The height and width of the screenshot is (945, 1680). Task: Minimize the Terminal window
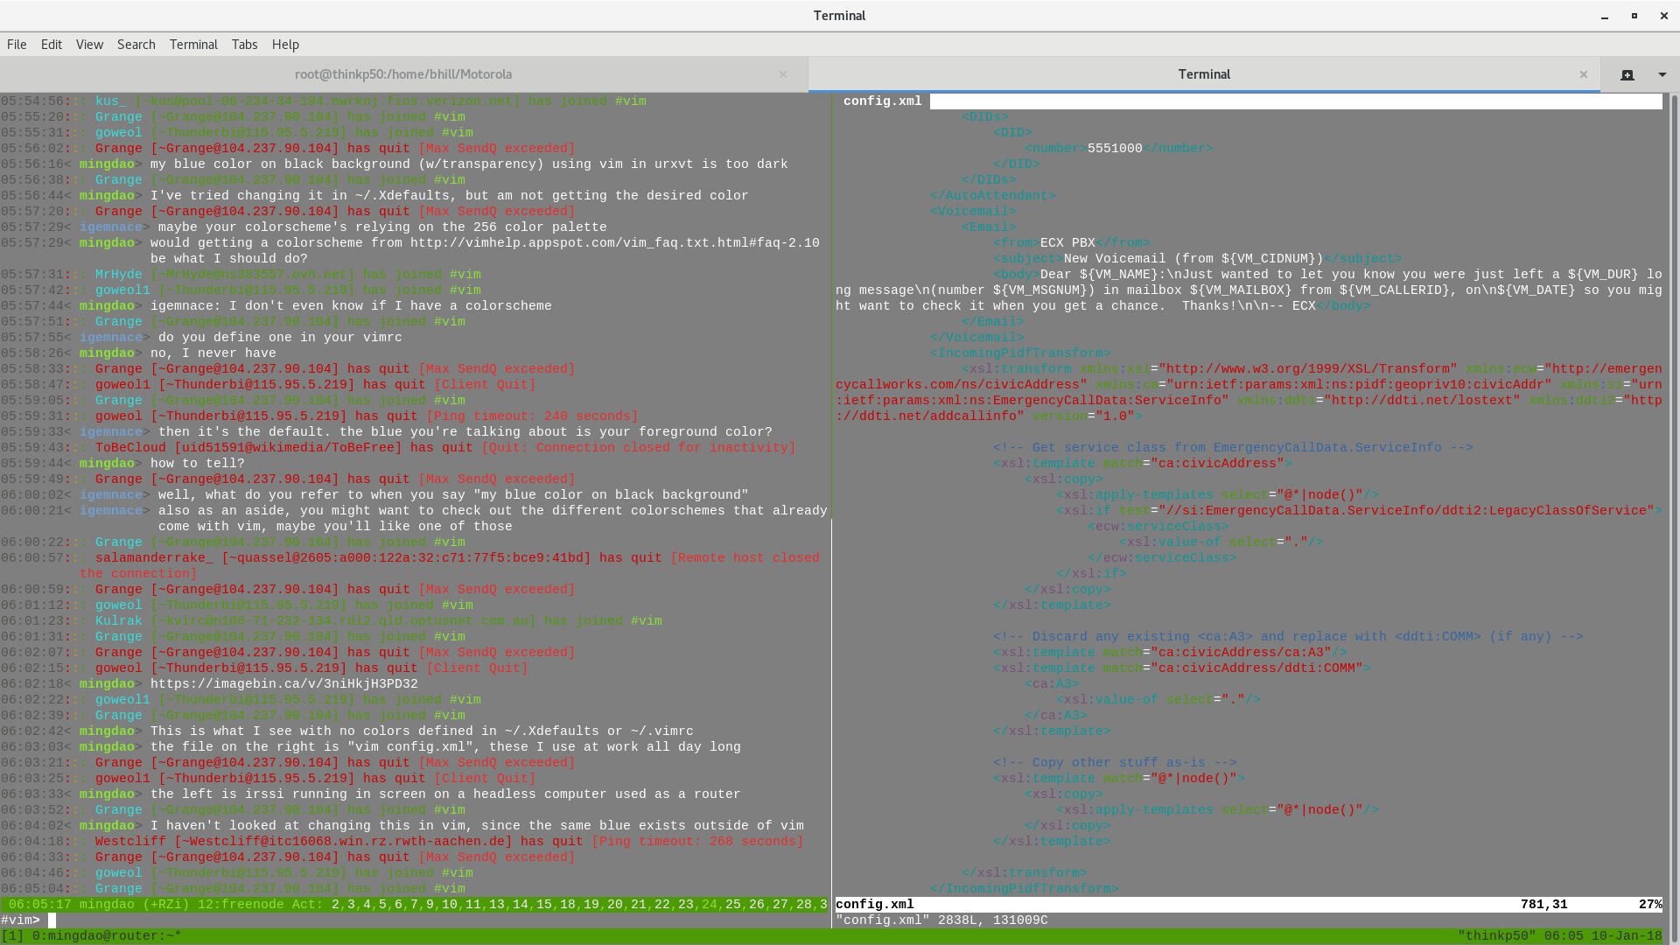(1605, 16)
